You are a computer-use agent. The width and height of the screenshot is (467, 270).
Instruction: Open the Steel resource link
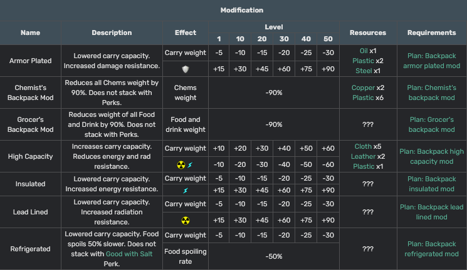point(364,71)
